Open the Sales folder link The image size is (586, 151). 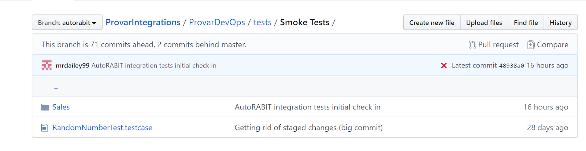click(61, 107)
